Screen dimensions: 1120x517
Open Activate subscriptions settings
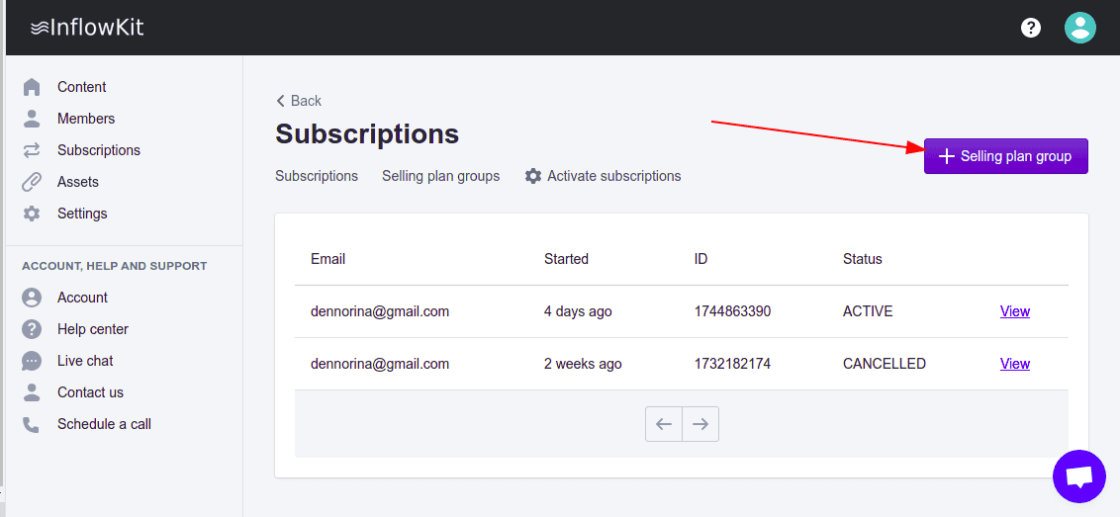603,176
